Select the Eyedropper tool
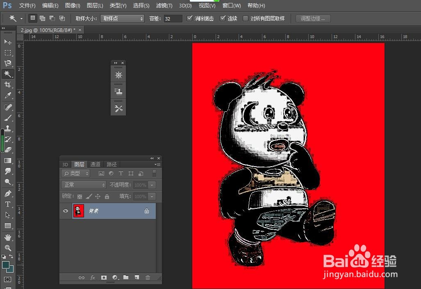The height and width of the screenshot is (289, 421). tap(8, 95)
